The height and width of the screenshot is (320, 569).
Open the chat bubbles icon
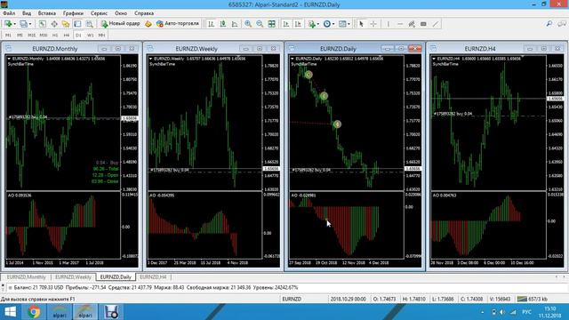[x=562, y=24]
